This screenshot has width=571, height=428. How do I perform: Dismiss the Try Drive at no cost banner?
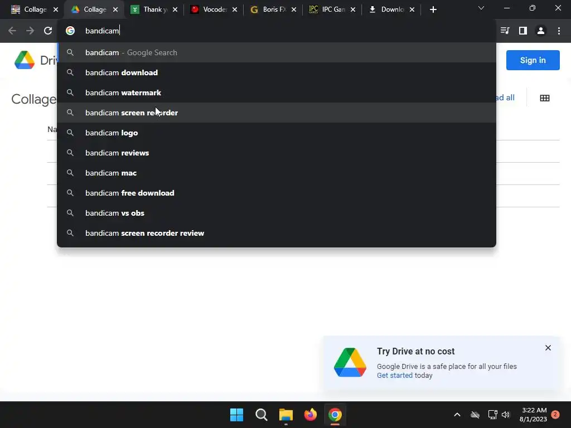[548, 348]
